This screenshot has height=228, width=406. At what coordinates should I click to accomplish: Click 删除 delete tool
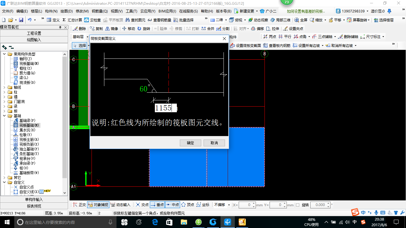80,29
